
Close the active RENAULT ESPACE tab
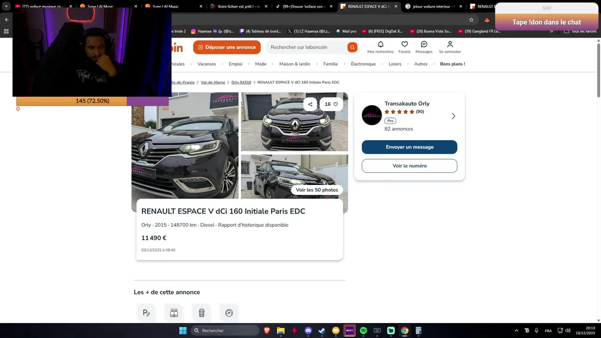(396, 7)
